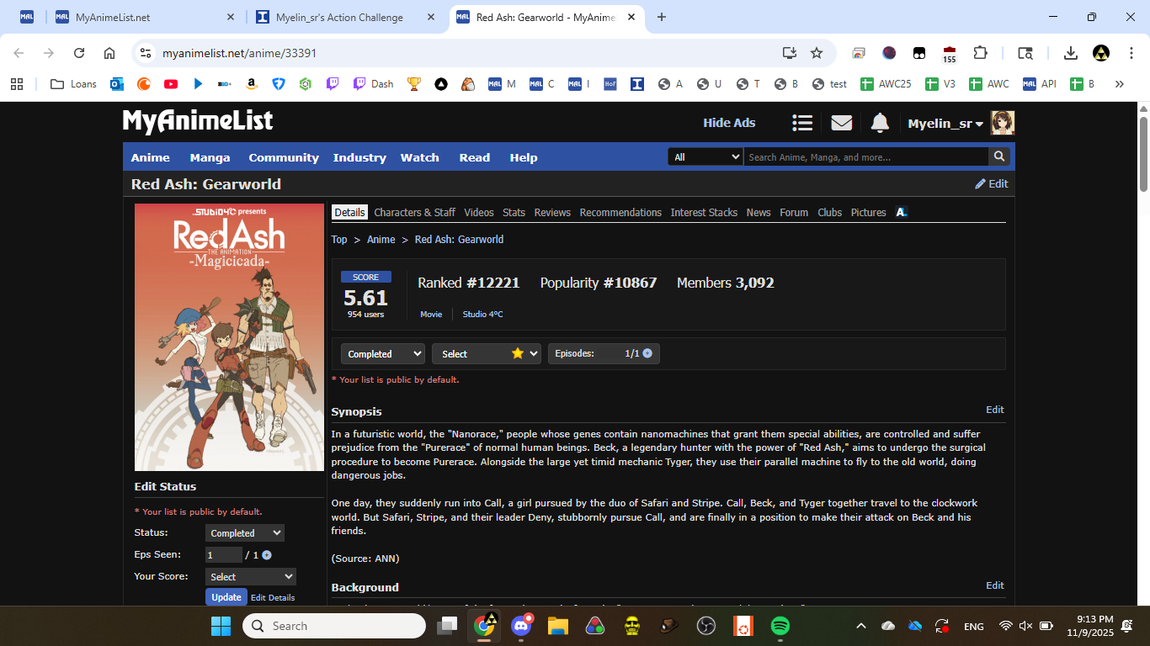Open the notifications bell icon
Screen dimensions: 1150x646
[x=880, y=123]
